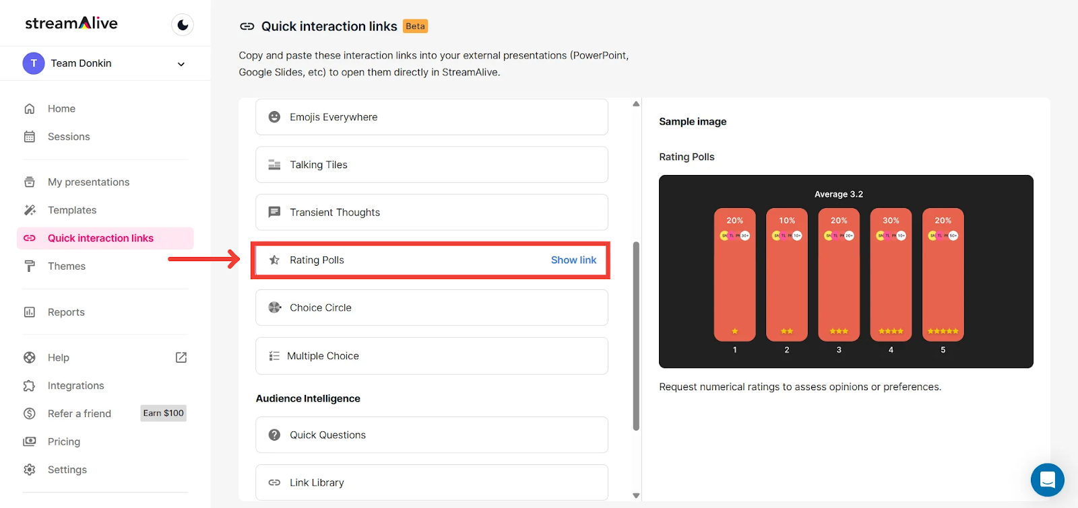1078x508 pixels.
Task: Open Pricing page
Action: [64, 441]
